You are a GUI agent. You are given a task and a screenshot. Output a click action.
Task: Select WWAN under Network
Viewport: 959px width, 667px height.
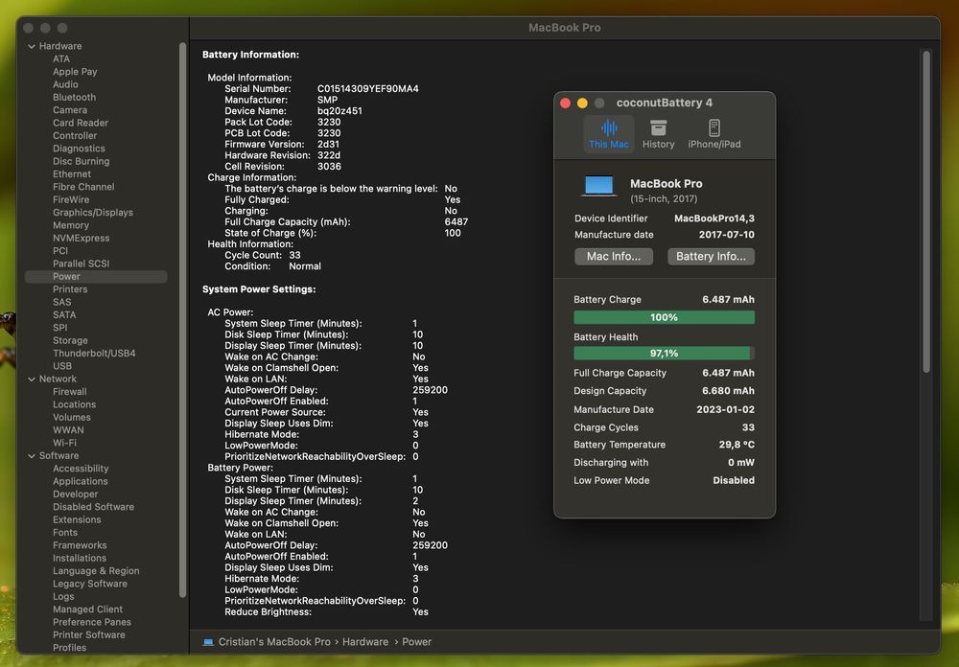[68, 430]
